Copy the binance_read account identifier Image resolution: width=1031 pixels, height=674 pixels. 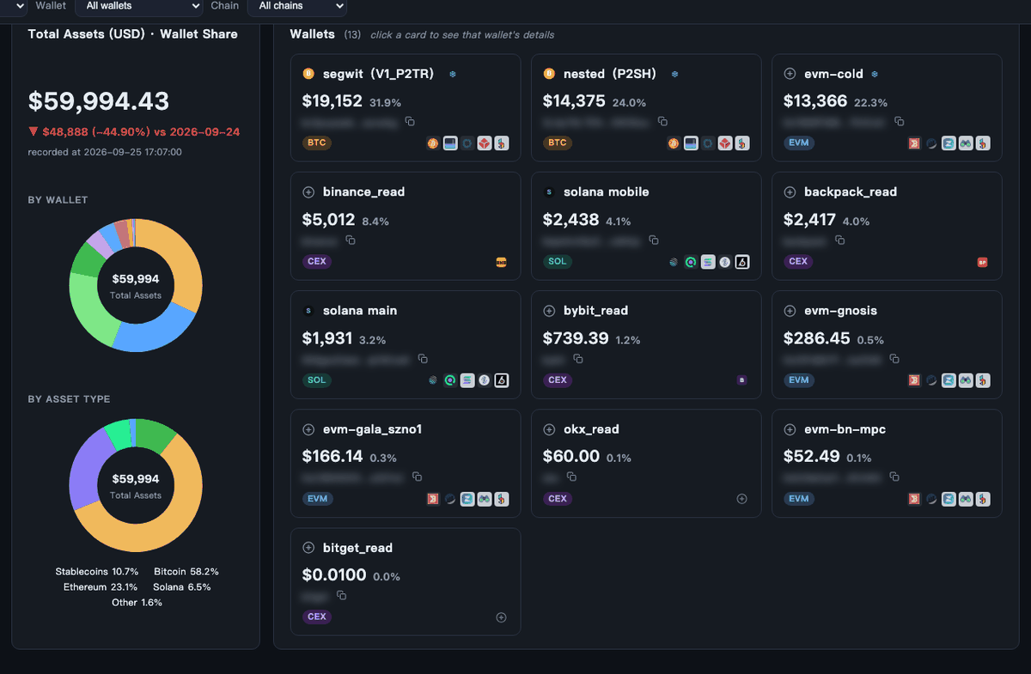(351, 240)
